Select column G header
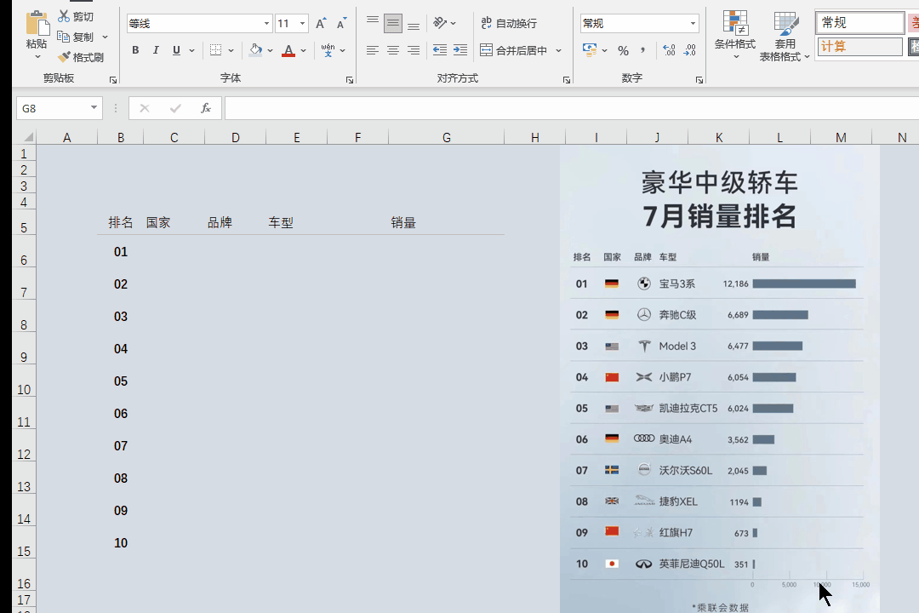This screenshot has height=613, width=919. pos(446,137)
